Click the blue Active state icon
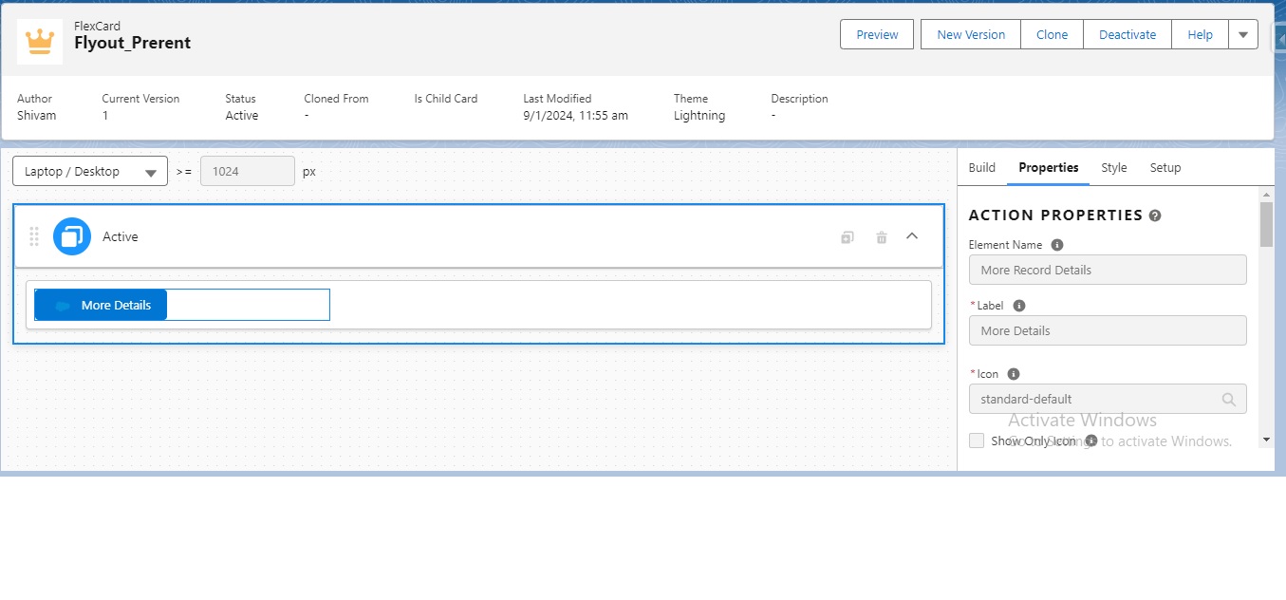The height and width of the screenshot is (600, 1286). (72, 236)
